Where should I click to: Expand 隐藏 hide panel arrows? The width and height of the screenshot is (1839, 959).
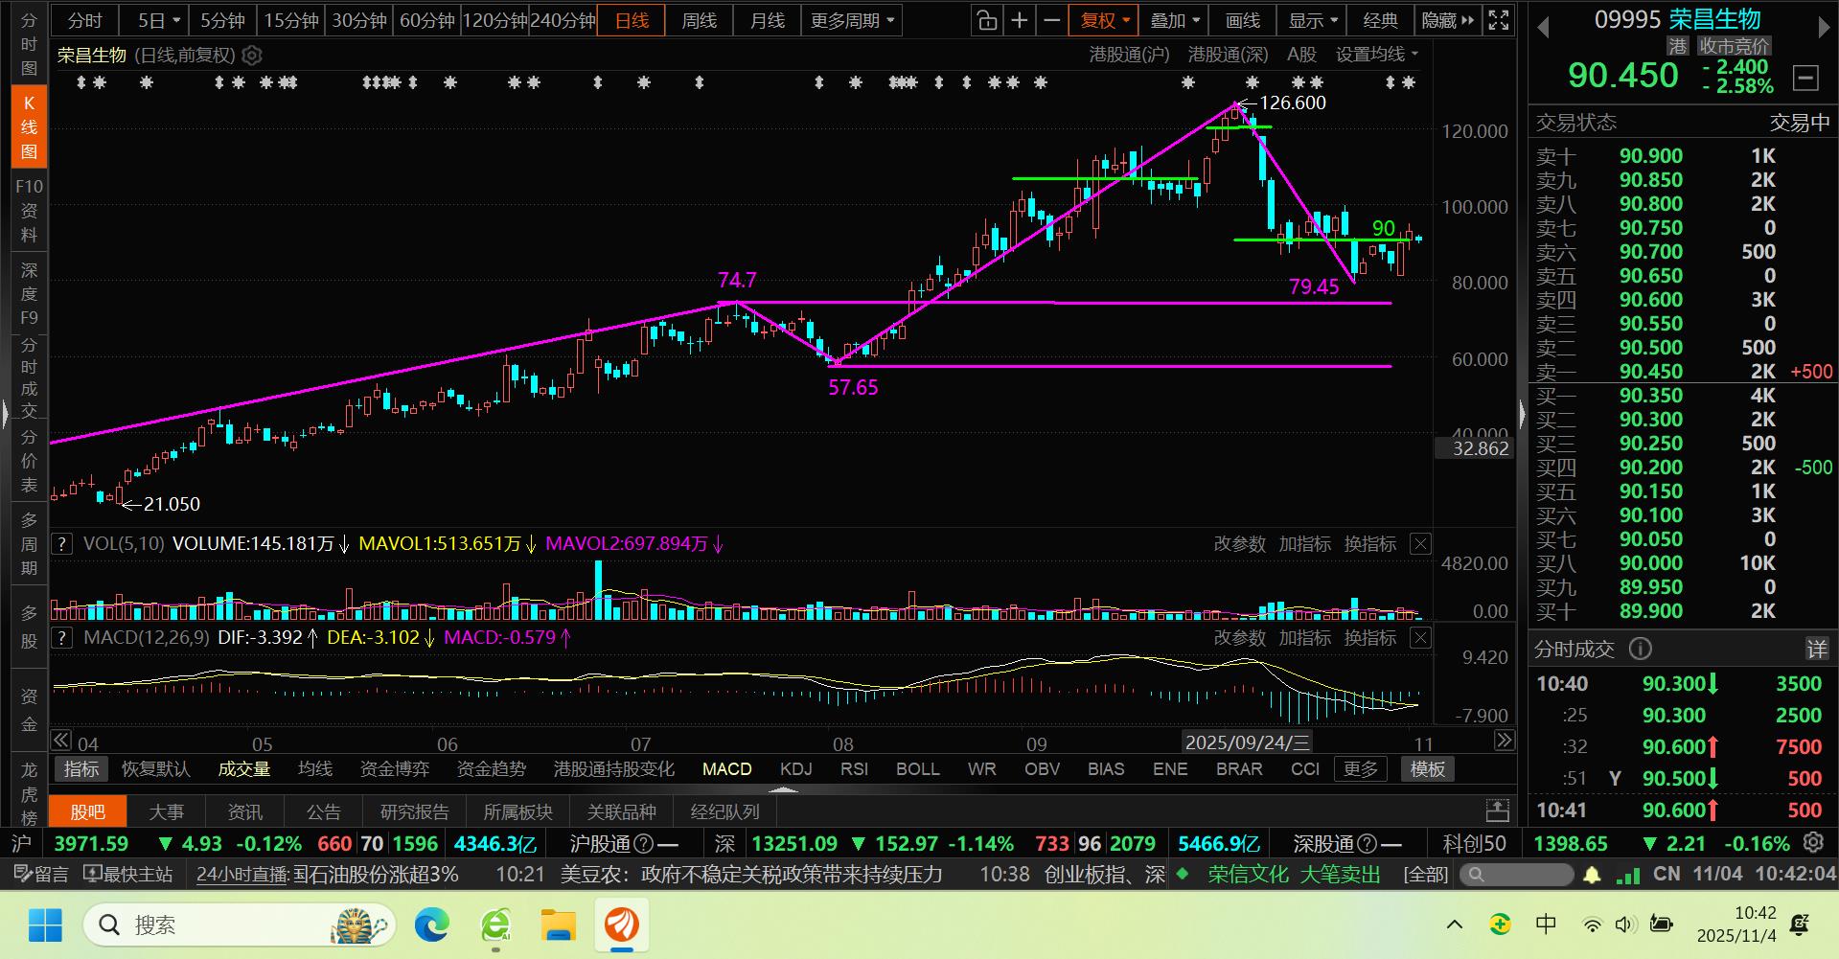click(1447, 20)
